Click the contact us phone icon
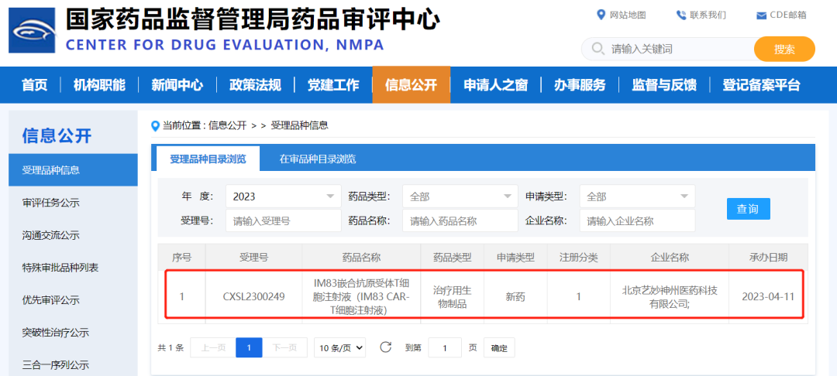The width and height of the screenshot is (837, 376). click(681, 15)
